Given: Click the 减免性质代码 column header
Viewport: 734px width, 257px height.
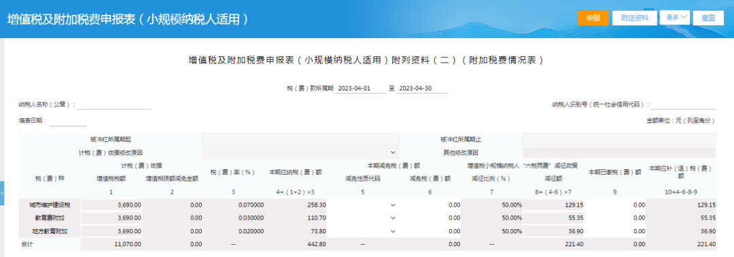Looking at the screenshot, I should pyautogui.click(x=362, y=178).
